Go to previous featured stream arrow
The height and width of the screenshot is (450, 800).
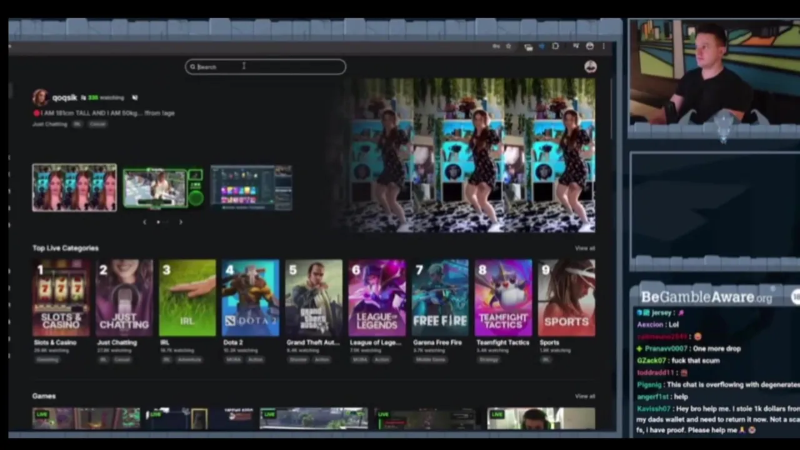[x=145, y=222]
